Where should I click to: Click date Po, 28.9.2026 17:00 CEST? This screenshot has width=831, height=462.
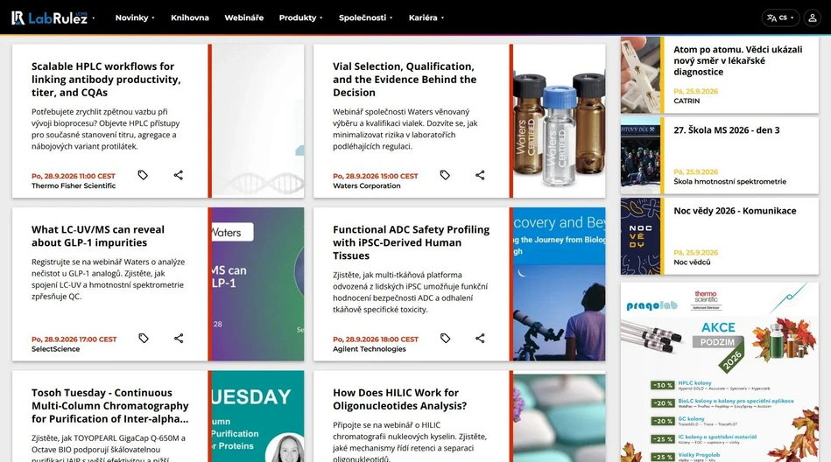(74, 339)
